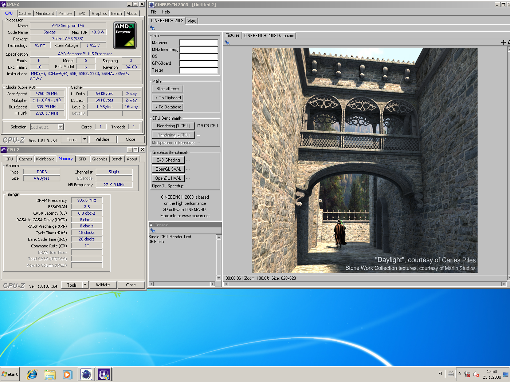The width and height of the screenshot is (510, 382).
Task: Run the OpenGL HW-L benchmark
Action: [x=168, y=178]
